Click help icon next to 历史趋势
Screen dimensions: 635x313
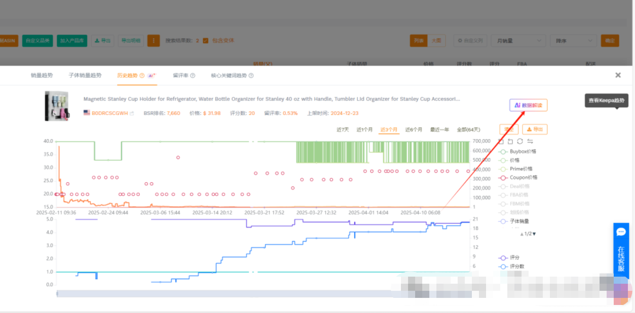click(142, 76)
